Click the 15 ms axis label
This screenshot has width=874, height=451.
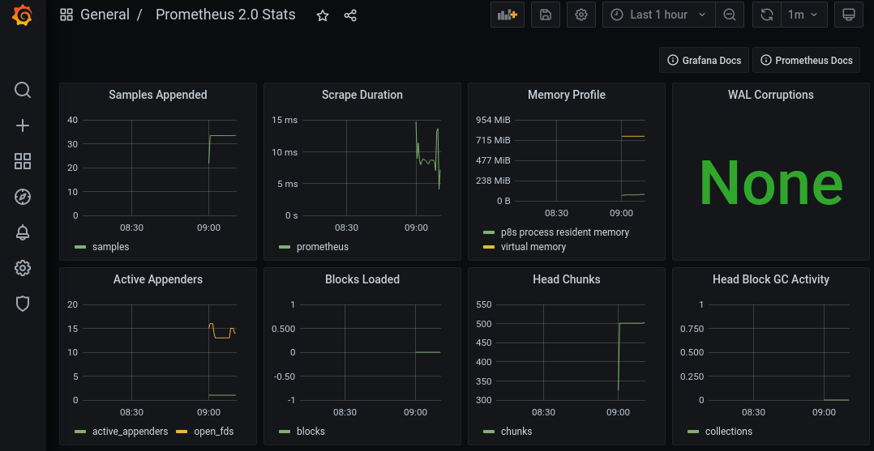285,121
